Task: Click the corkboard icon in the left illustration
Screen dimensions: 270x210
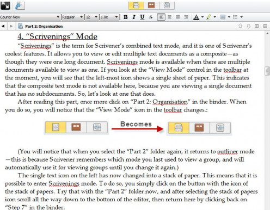Action: tap(76, 127)
